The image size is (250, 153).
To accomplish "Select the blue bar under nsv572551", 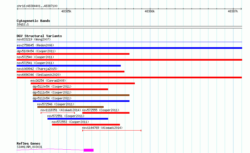I will pyautogui.click(x=78, y=119).
